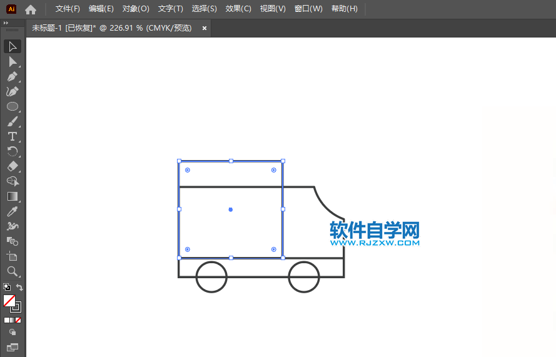The image size is (556, 357).
Task: Swap fill and stroke colors
Action: pos(19,288)
